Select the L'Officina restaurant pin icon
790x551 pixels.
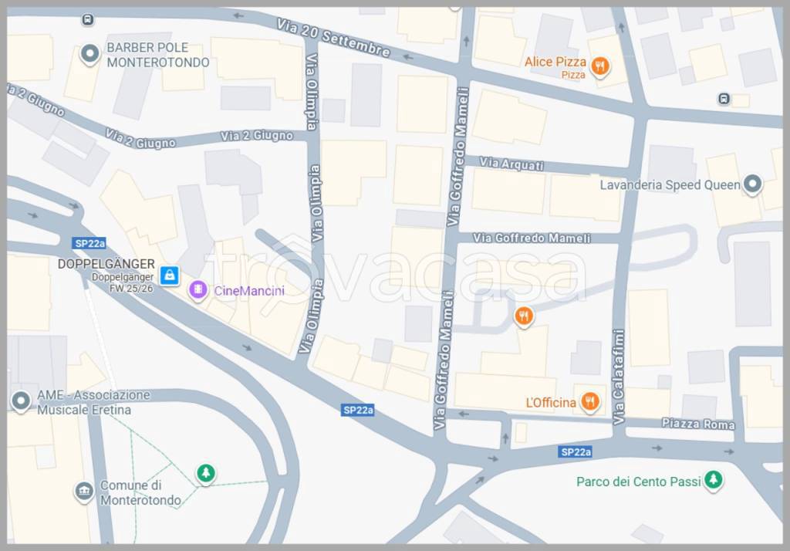pos(590,402)
